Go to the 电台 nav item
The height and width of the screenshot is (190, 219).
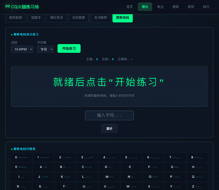(160, 7)
